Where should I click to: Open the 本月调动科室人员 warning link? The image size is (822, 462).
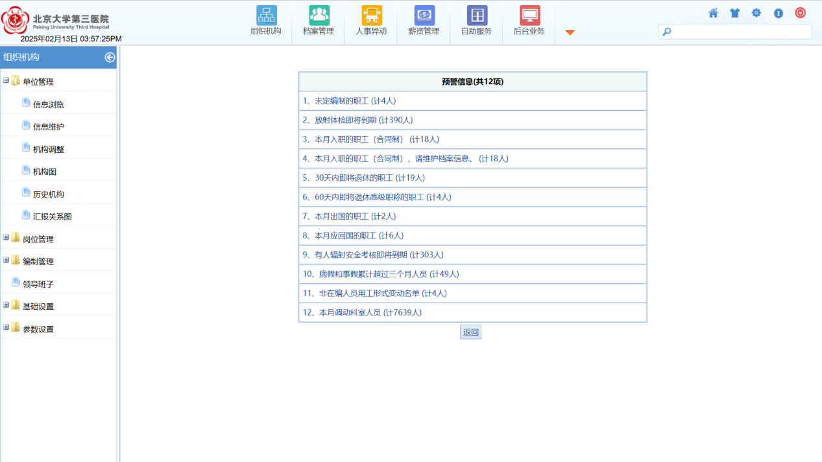[362, 312]
